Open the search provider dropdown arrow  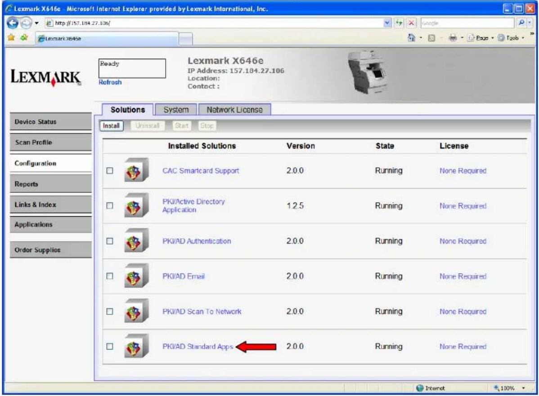pos(530,23)
